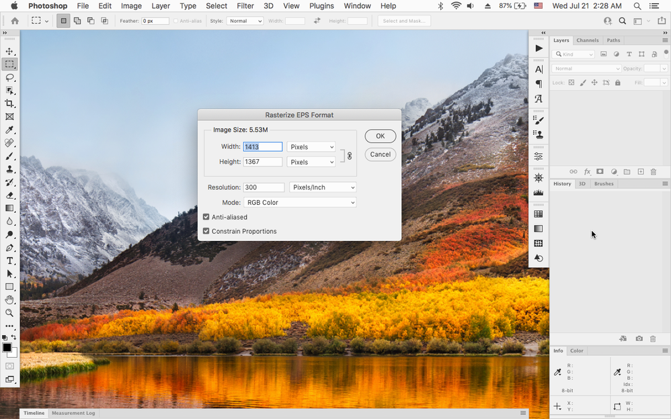Click the background color swatch
Viewport: 671px width, 419px height.
click(13, 353)
